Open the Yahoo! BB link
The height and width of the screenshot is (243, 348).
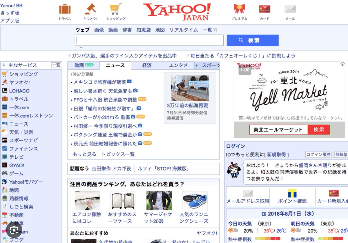[11, 6]
